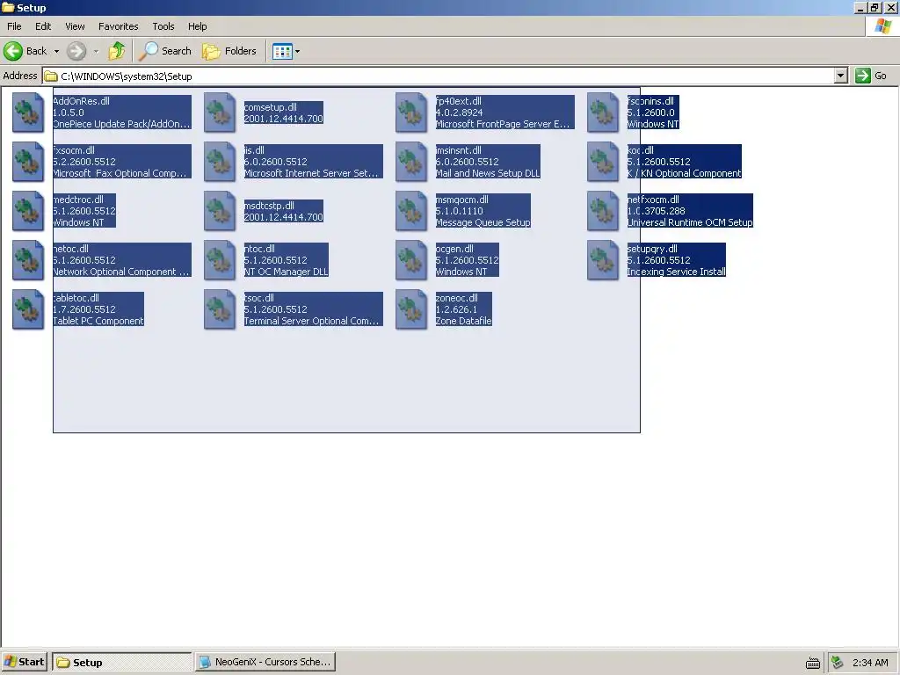900x675 pixels.
Task: Select the ntoc.dll file icon
Action: click(x=220, y=260)
